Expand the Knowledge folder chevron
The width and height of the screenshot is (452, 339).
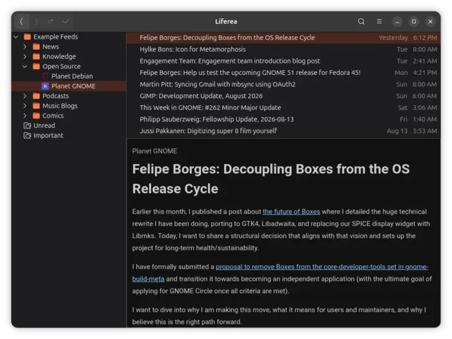tap(25, 57)
